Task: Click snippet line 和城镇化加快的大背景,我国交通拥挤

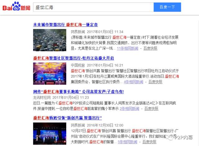Action: [x=124, y=43]
